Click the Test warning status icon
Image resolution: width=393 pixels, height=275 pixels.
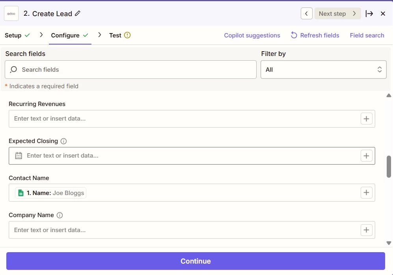(x=127, y=35)
